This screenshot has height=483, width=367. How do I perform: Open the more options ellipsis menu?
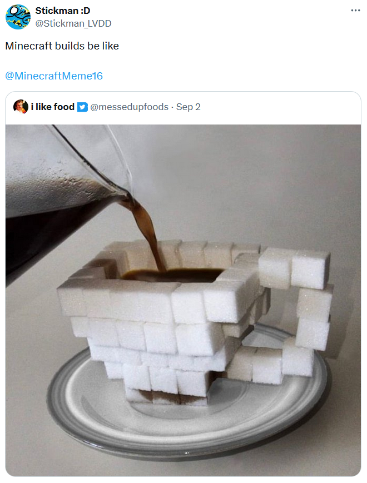(x=356, y=11)
